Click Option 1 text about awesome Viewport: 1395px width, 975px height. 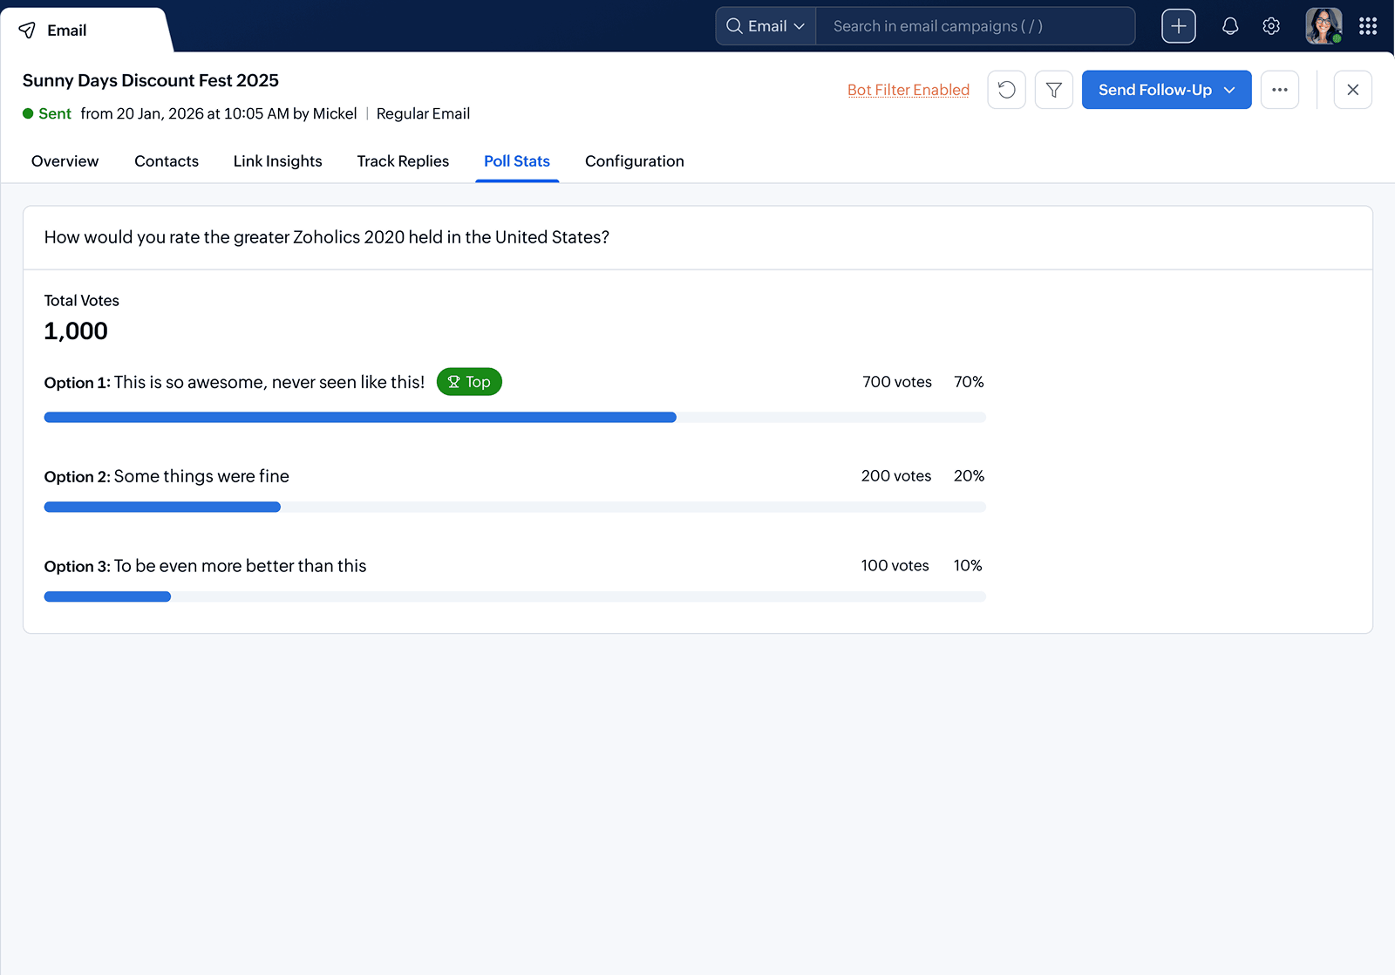point(269,382)
